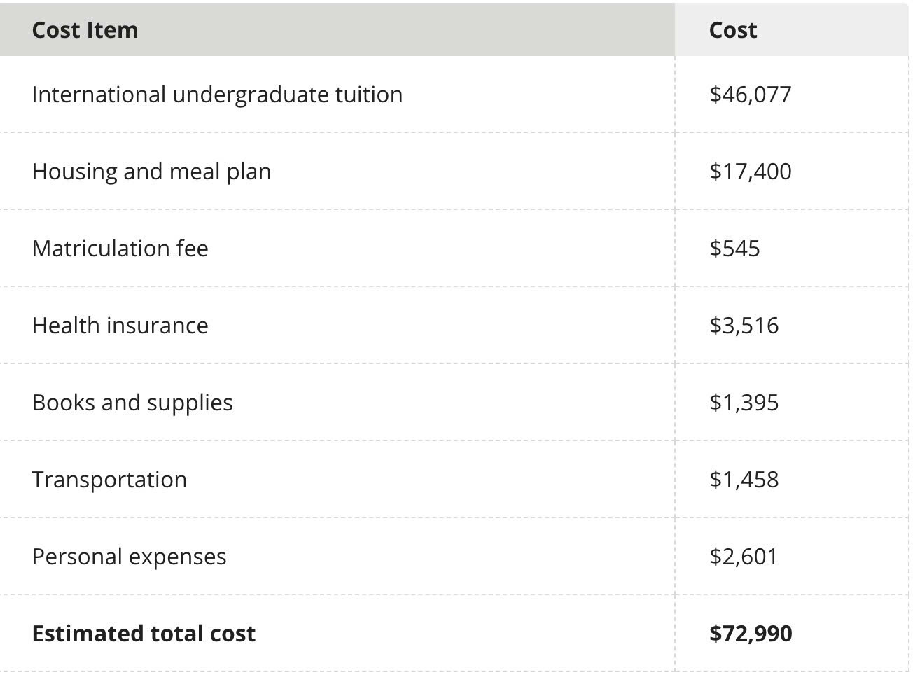The height and width of the screenshot is (675, 913).
Task: Click the Cost Item column header
Action: pyautogui.click(x=85, y=30)
